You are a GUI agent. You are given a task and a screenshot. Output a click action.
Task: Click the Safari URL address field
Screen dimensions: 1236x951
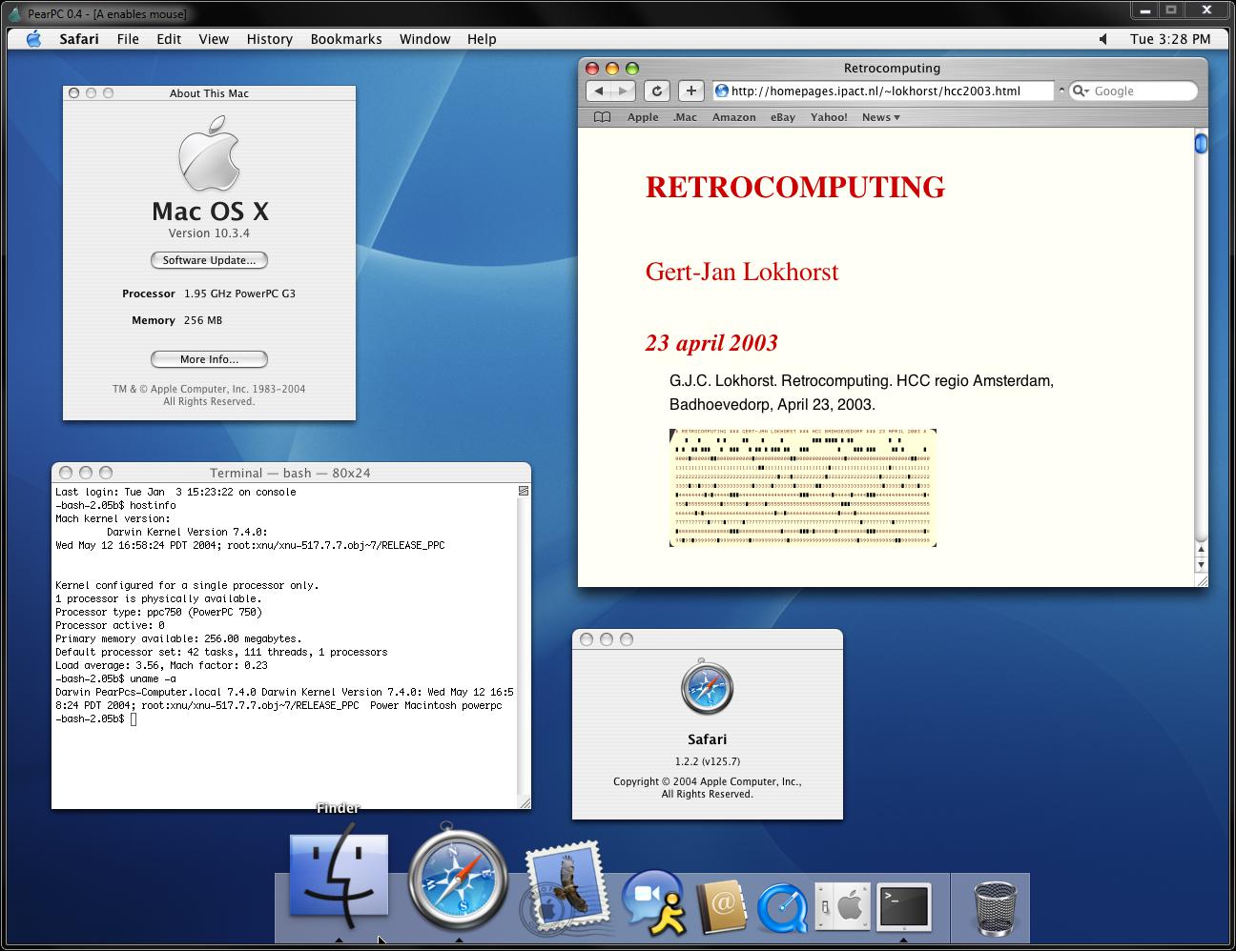tap(883, 91)
